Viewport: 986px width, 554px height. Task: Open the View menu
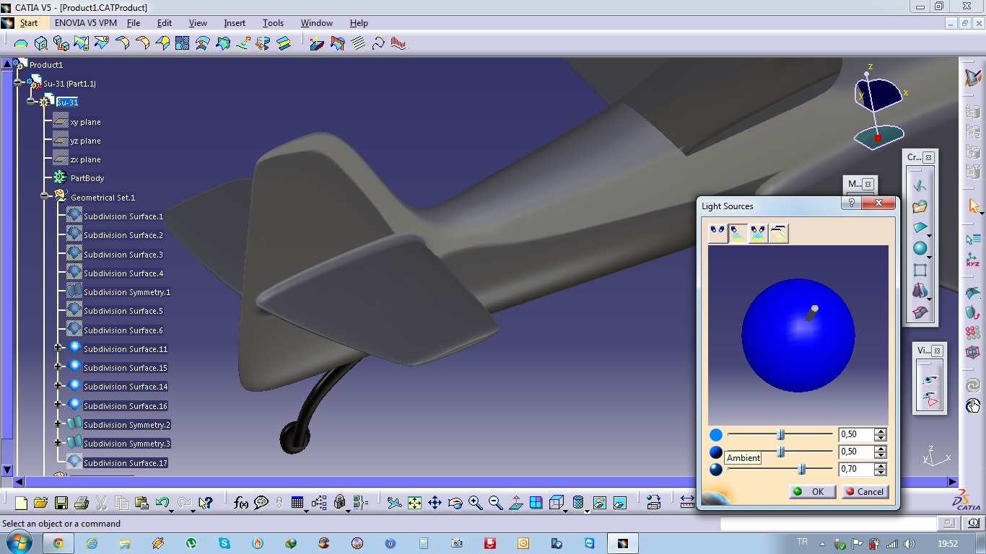point(198,23)
